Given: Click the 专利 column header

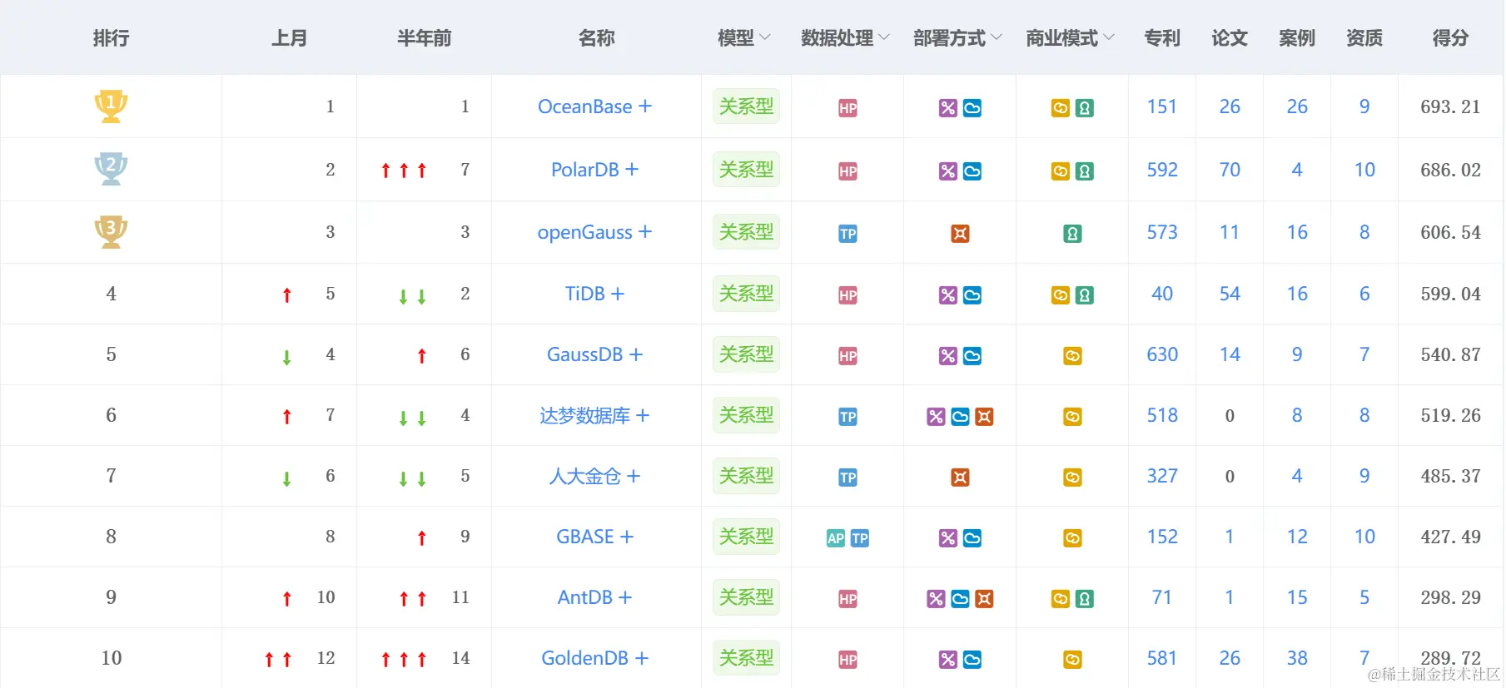Looking at the screenshot, I should (1162, 37).
